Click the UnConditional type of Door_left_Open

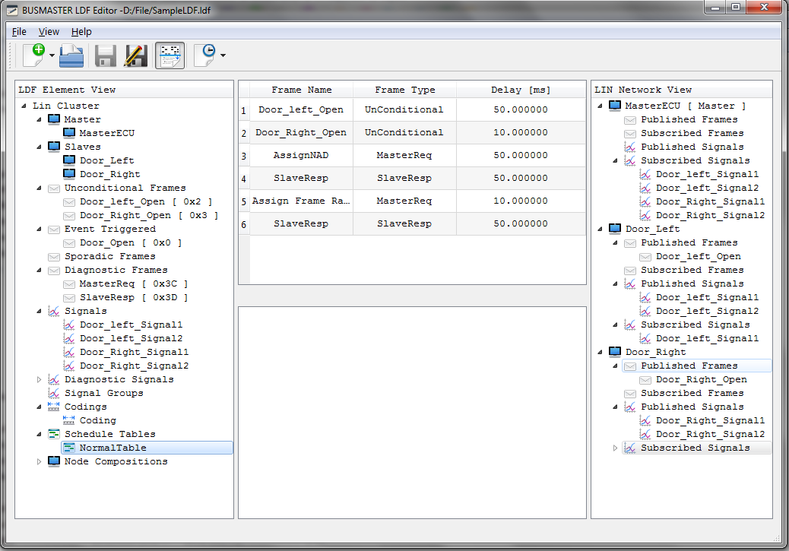pos(404,109)
